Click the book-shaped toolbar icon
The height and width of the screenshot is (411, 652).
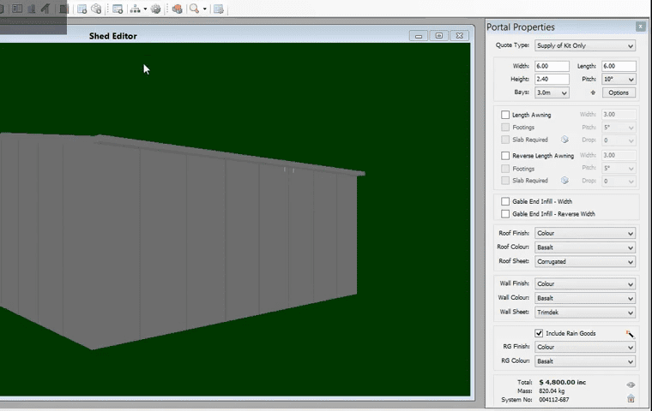(17, 9)
